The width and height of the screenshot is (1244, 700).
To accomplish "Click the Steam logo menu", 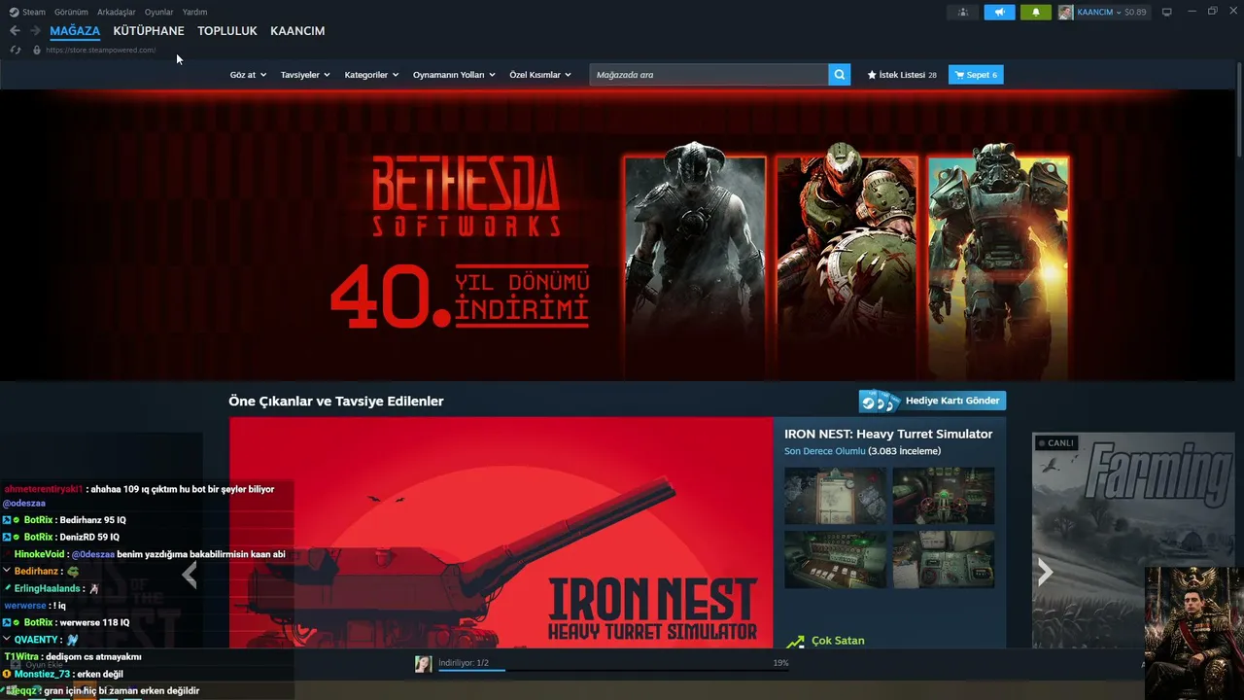I will click(x=27, y=12).
